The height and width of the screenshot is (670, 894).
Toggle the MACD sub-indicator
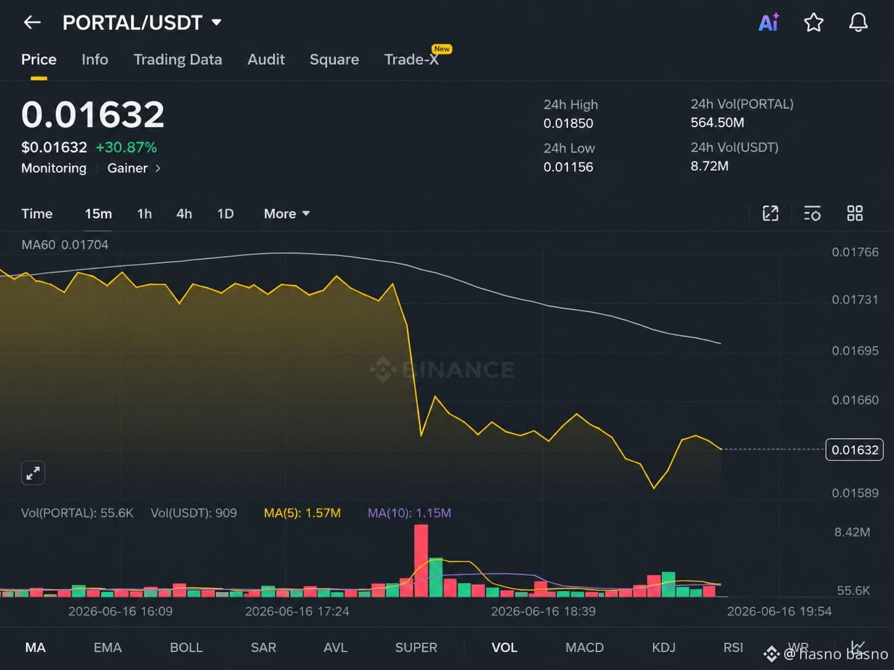pyautogui.click(x=585, y=647)
